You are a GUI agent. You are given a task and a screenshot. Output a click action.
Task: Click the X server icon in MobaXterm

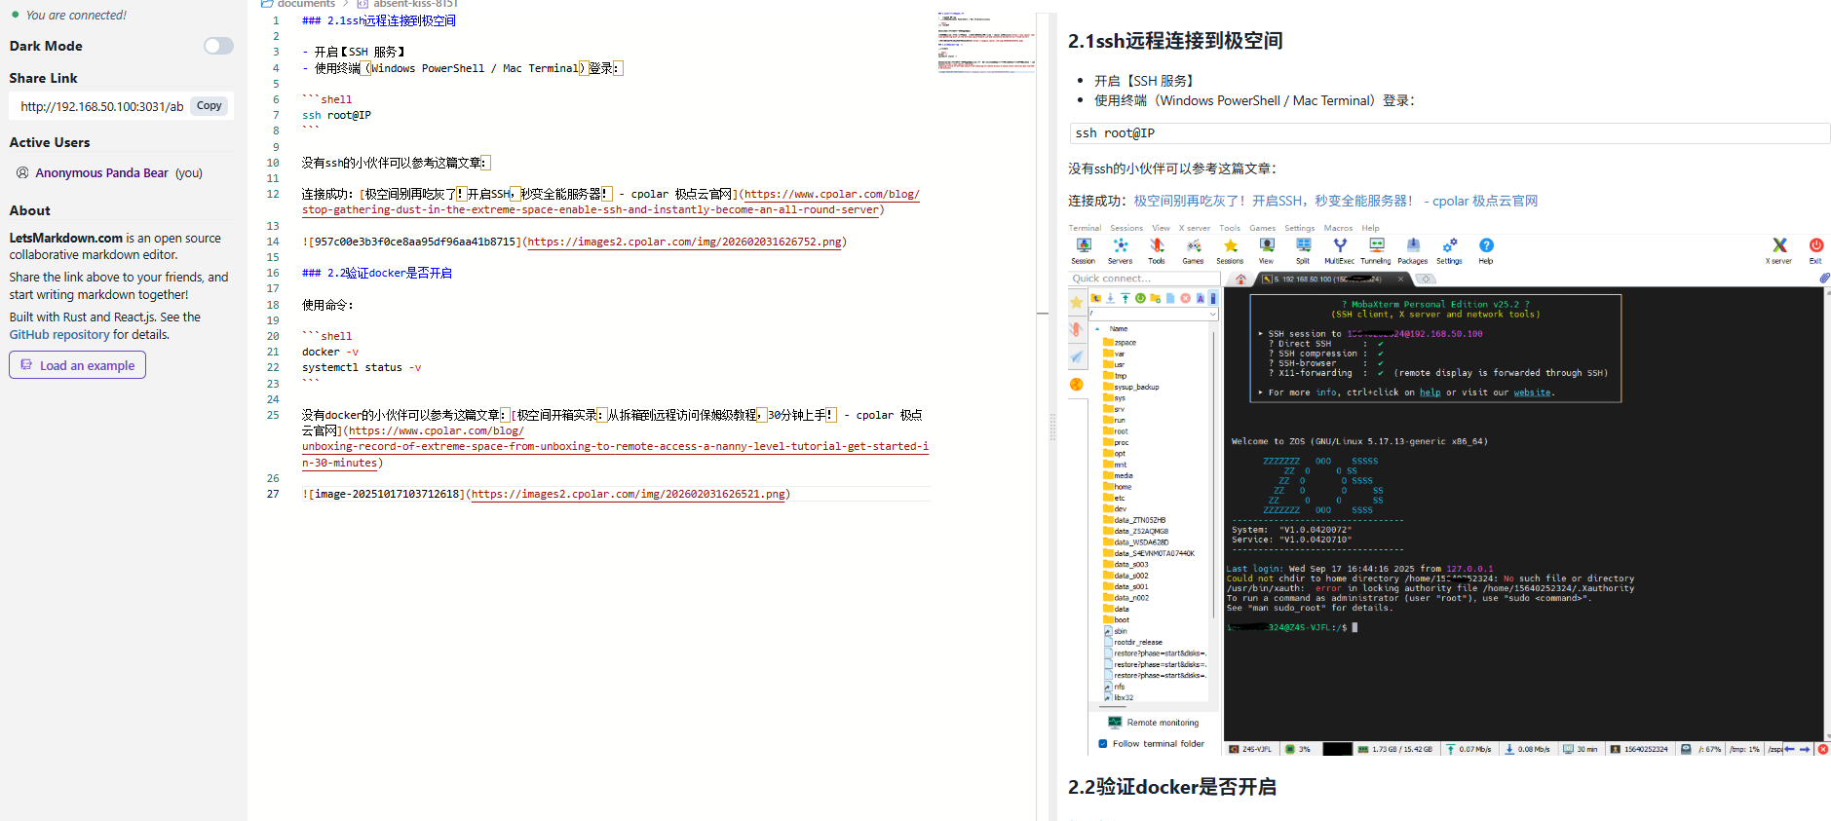(1779, 250)
